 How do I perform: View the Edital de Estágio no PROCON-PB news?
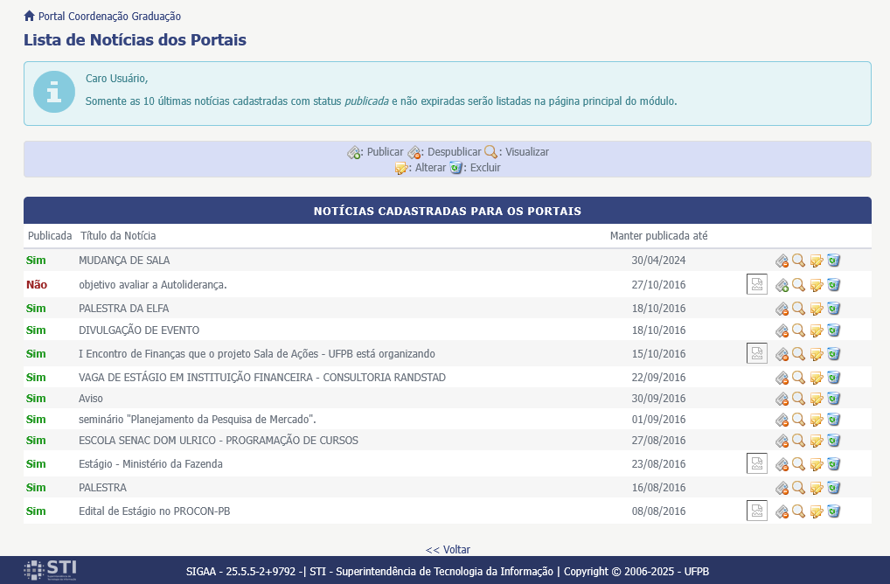798,511
